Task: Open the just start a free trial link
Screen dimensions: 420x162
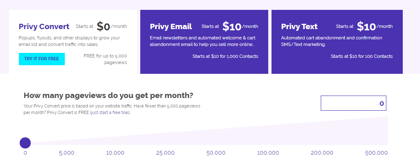Action: [110, 112]
